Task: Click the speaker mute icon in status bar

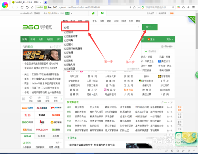Action: (x=183, y=151)
